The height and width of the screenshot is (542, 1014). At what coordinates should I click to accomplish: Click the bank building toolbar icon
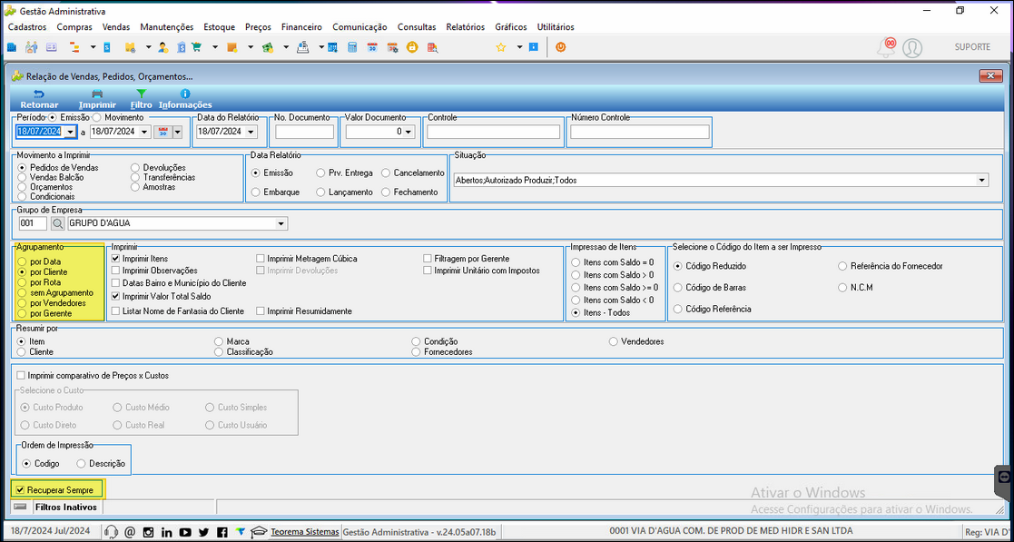pyautogui.click(x=181, y=47)
